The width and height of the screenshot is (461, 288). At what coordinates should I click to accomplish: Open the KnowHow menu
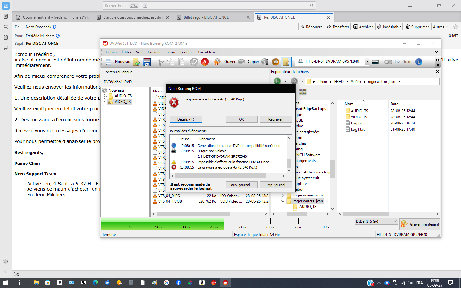click(x=206, y=52)
